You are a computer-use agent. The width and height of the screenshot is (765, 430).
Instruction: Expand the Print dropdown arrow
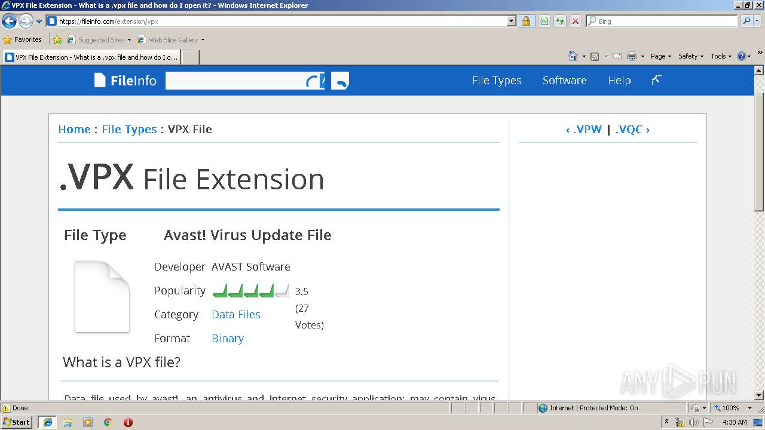click(x=642, y=56)
